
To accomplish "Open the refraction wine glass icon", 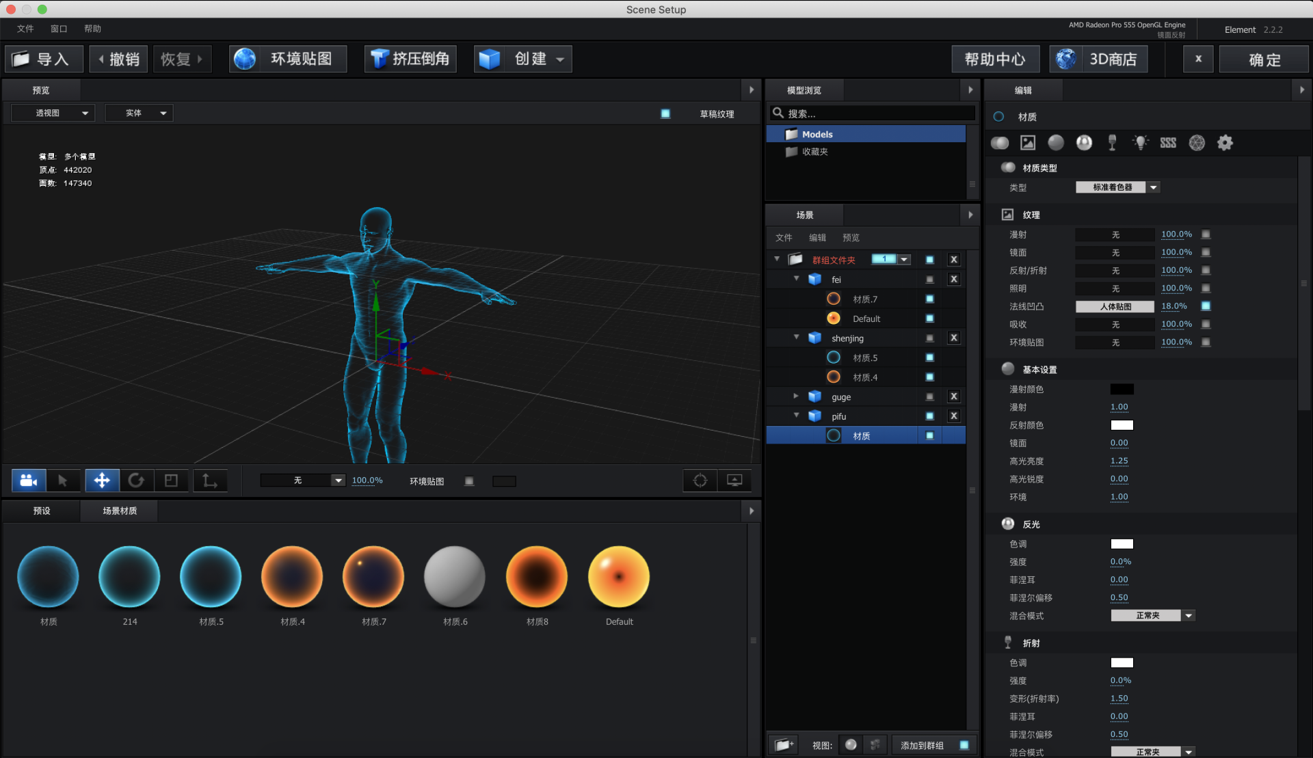I will pyautogui.click(x=1112, y=142).
